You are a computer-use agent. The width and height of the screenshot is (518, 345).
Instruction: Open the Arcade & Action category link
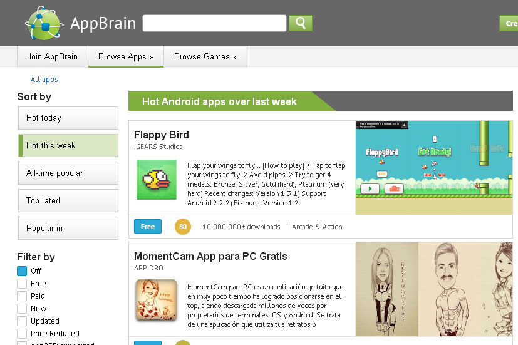tap(317, 227)
